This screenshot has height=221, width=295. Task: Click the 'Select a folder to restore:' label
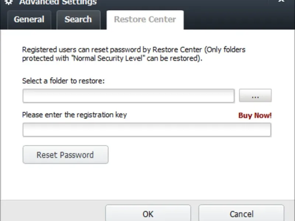pyautogui.click(x=63, y=81)
